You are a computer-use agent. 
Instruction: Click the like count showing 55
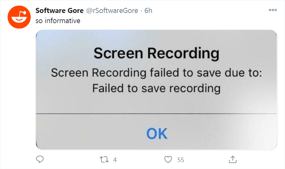(x=180, y=160)
